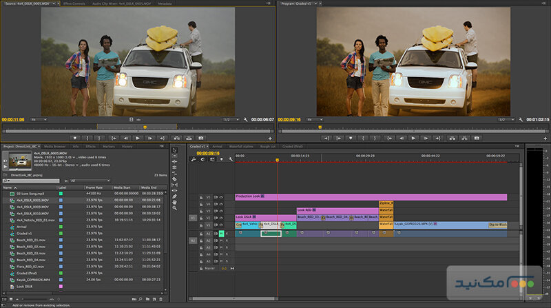Toggle mute on audio track A1
The width and height of the screenshot is (551, 308).
pos(221,234)
